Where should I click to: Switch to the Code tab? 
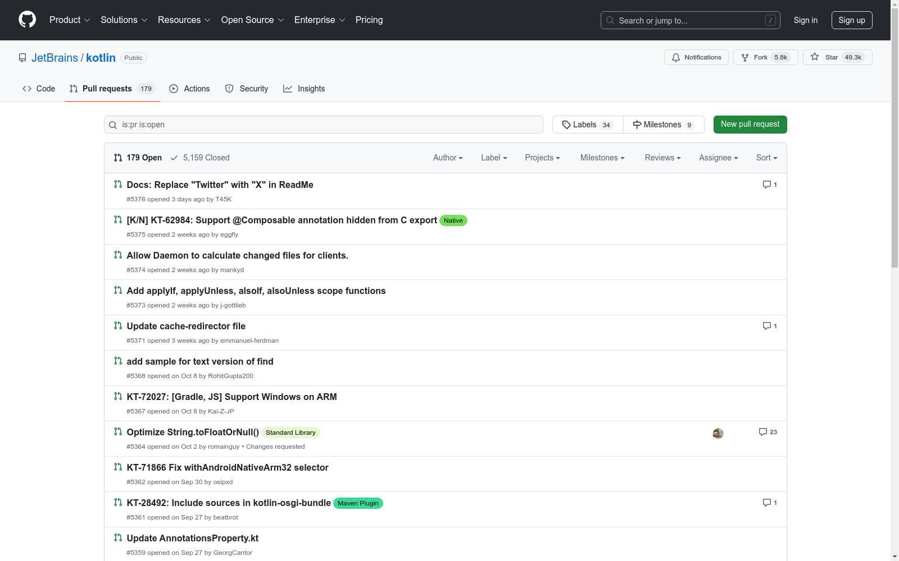39,89
